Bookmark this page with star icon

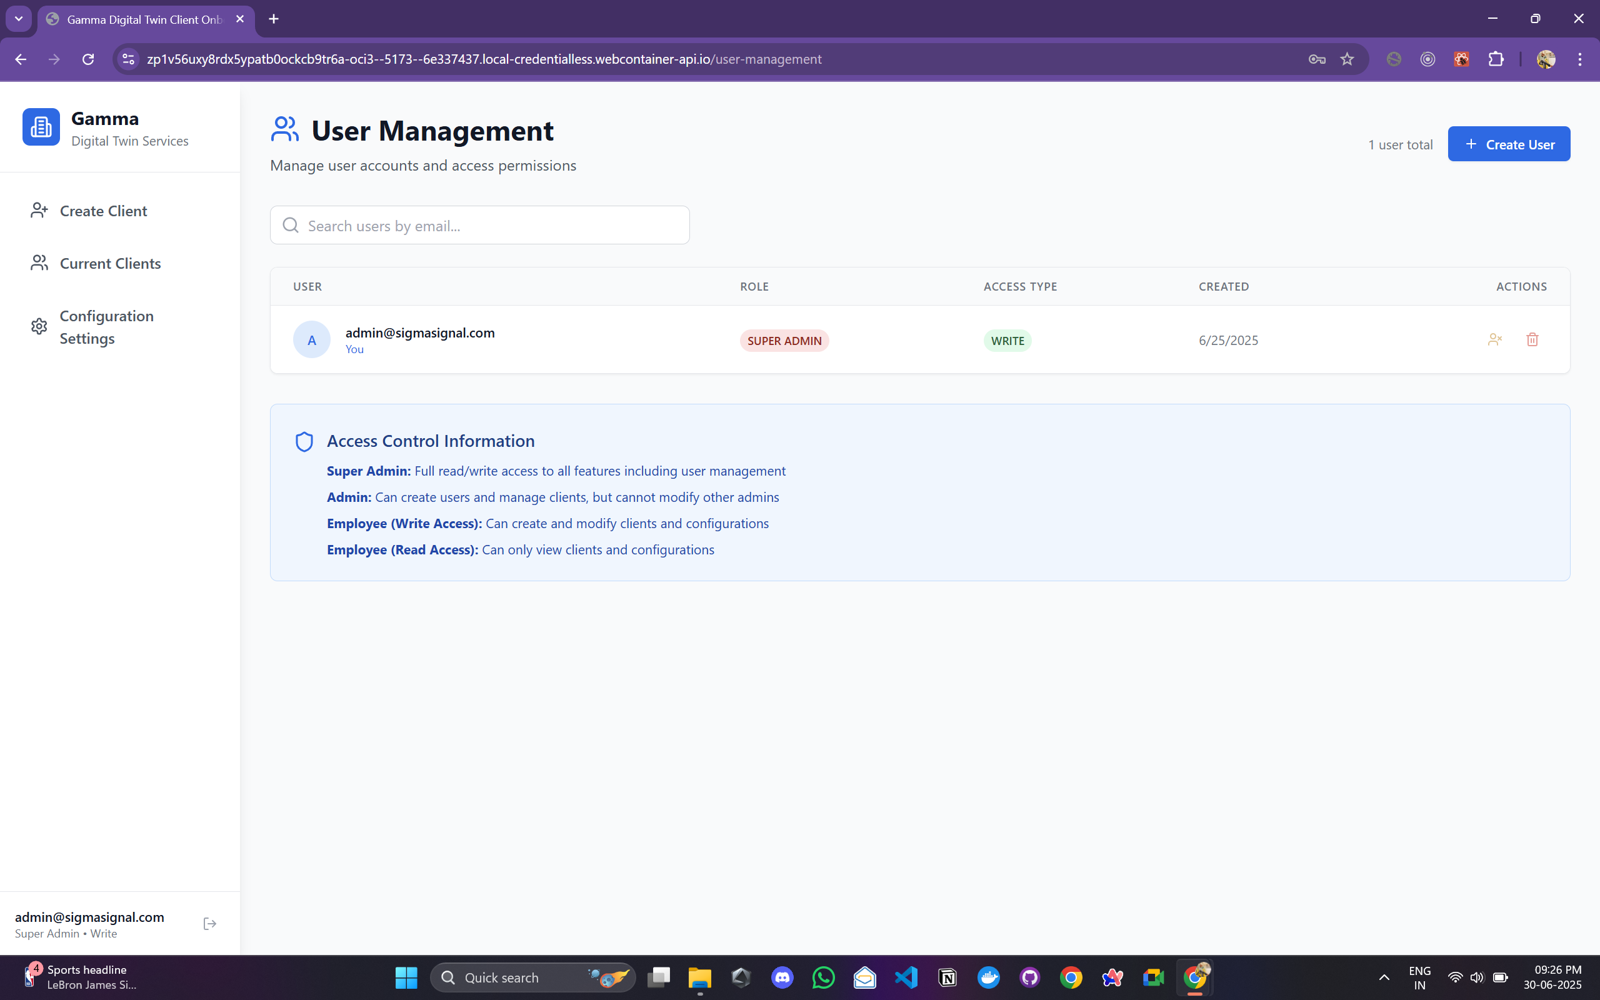[x=1347, y=59]
